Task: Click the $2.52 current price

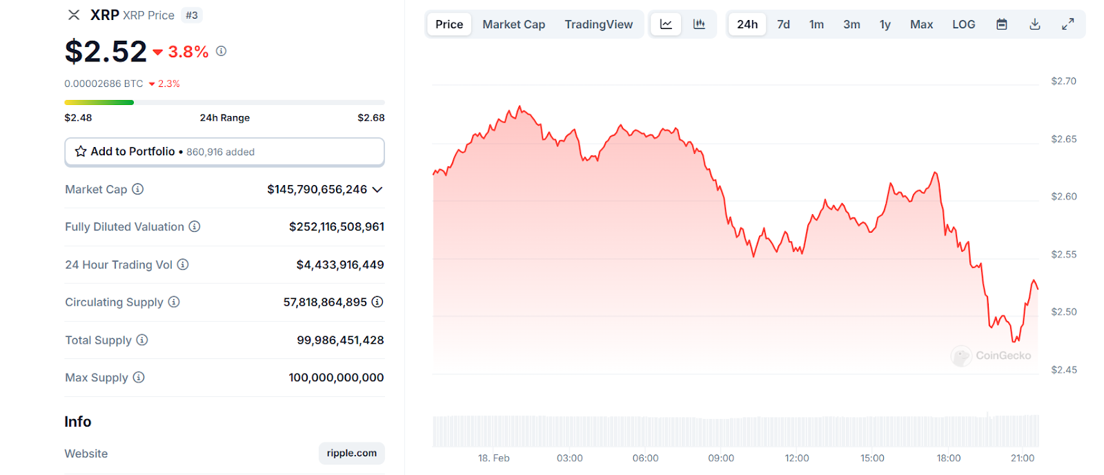Action: click(106, 52)
